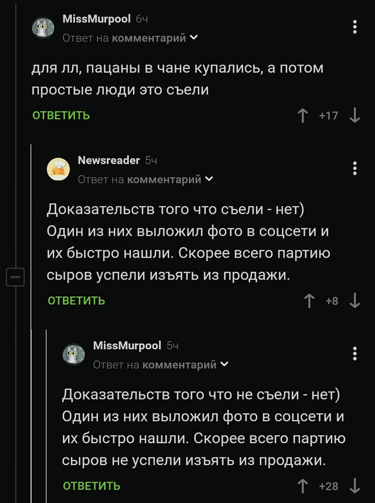Open three-dot menu on last MissMurpool reply
This screenshot has width=375, height=503.
pos(355,354)
